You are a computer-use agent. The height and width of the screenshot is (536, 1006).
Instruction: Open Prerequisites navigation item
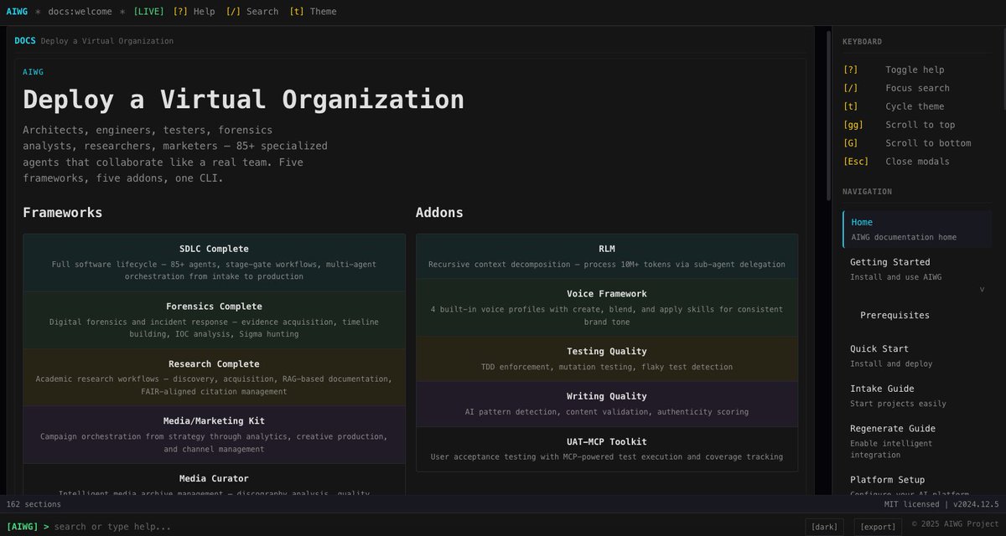895,316
